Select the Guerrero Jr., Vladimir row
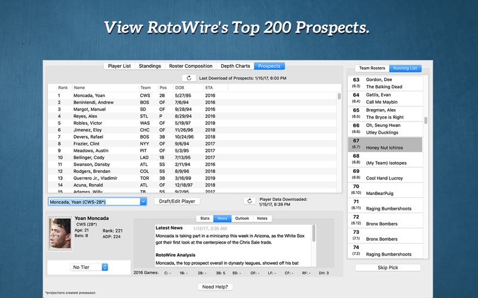This screenshot has height=298, width=478. coord(192,178)
